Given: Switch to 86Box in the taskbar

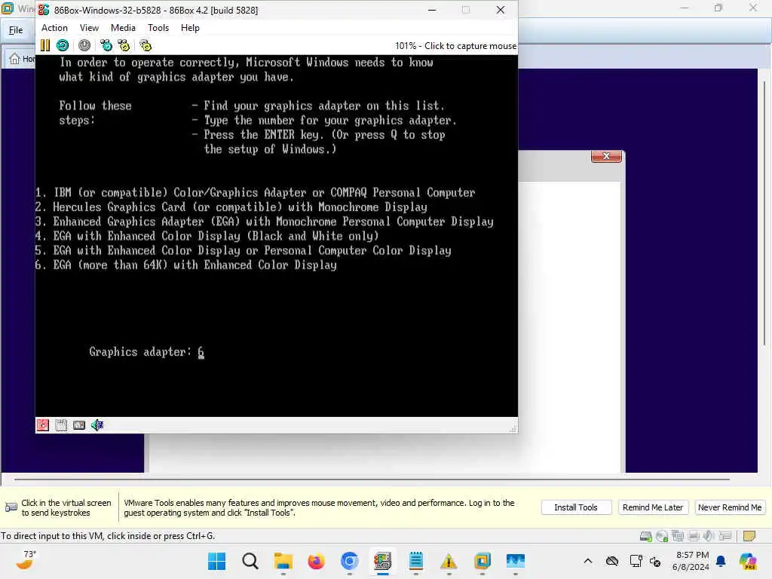Looking at the screenshot, I should tap(382, 561).
